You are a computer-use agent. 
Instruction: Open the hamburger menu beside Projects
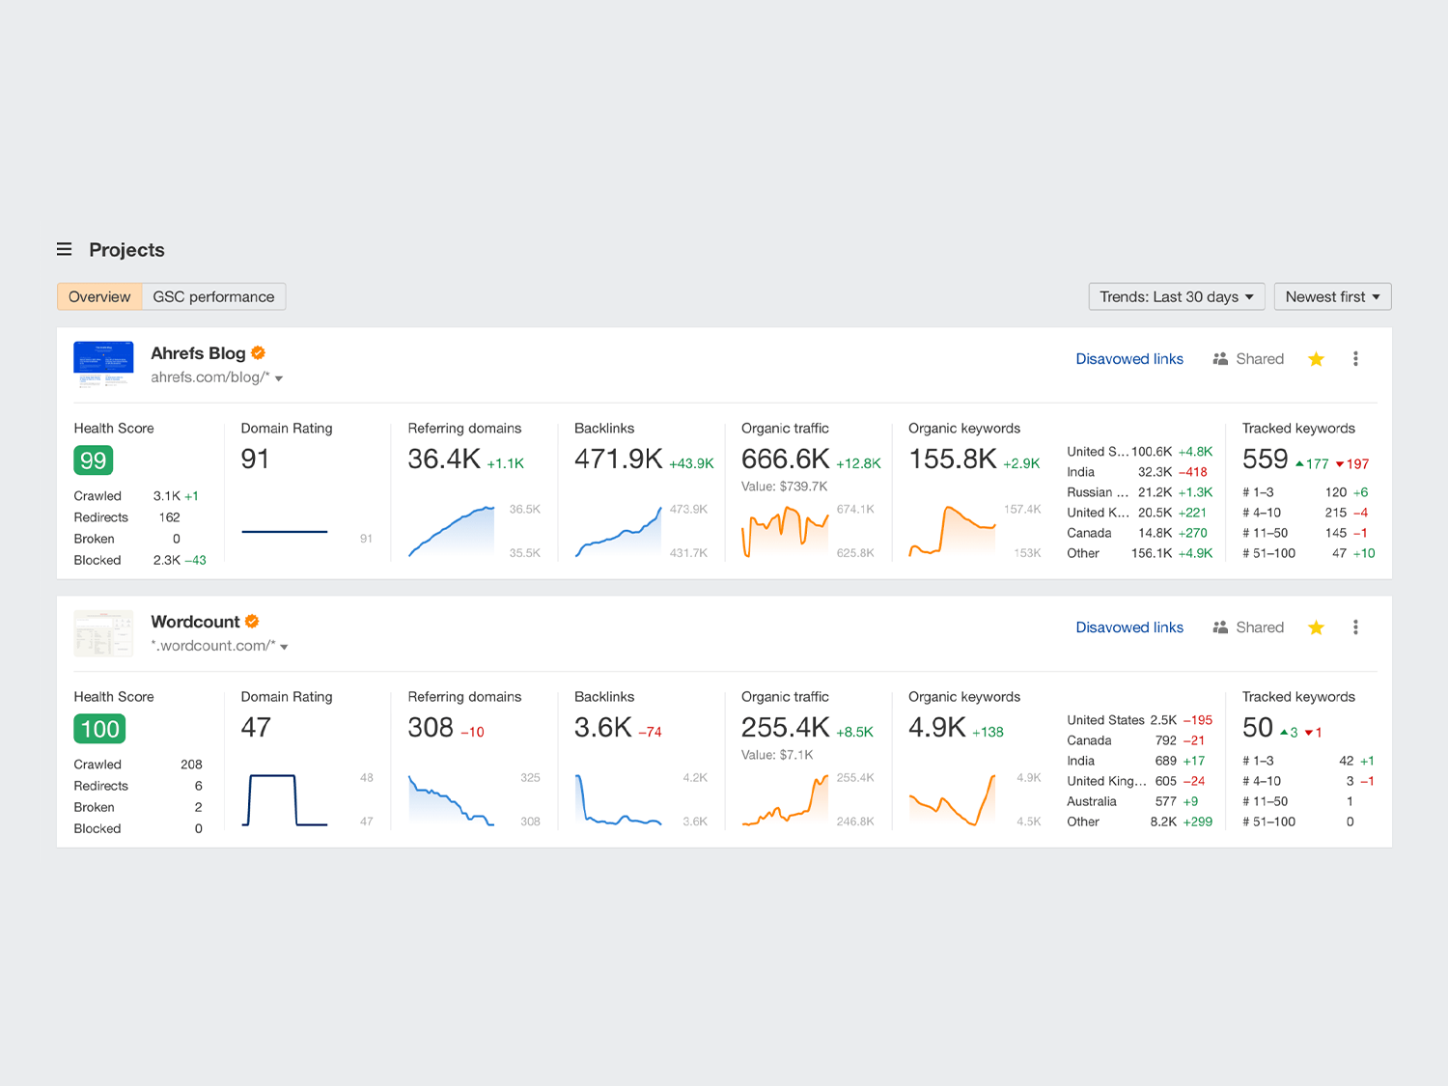coord(65,250)
